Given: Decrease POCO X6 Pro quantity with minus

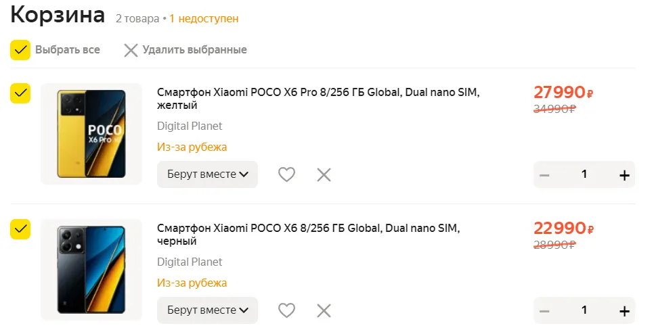Looking at the screenshot, I should 544,175.
